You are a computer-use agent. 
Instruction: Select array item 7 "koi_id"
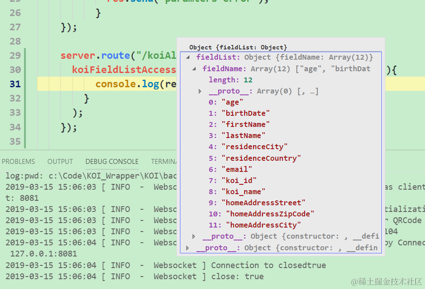pos(232,181)
